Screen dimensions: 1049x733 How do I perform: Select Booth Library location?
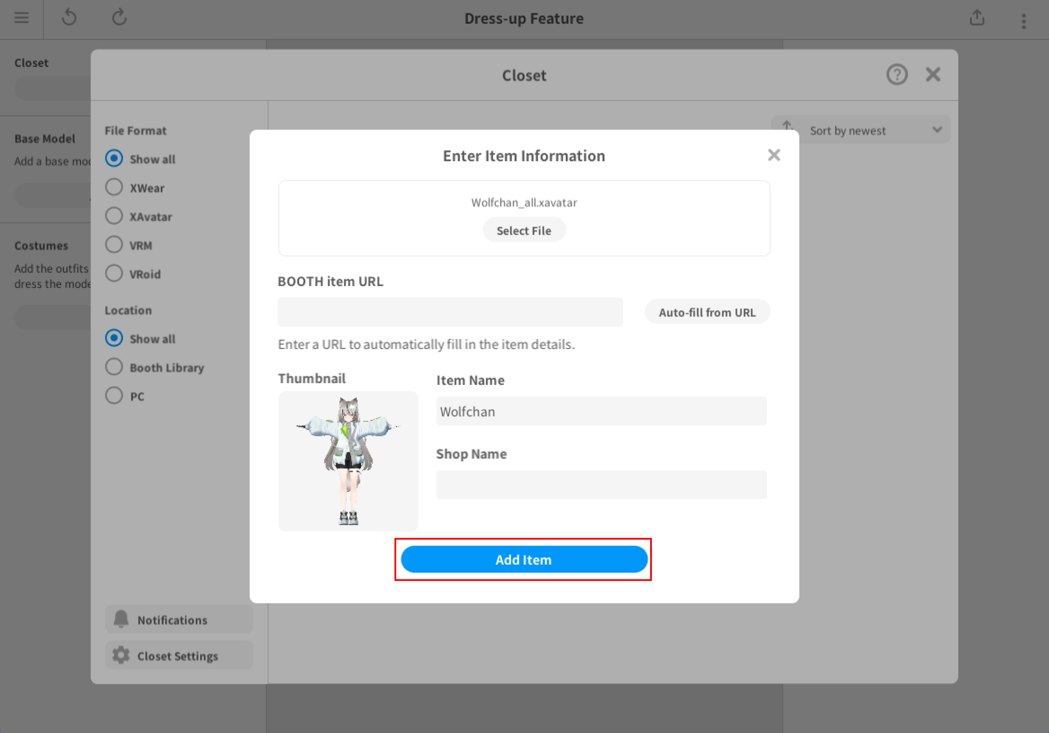[114, 367]
